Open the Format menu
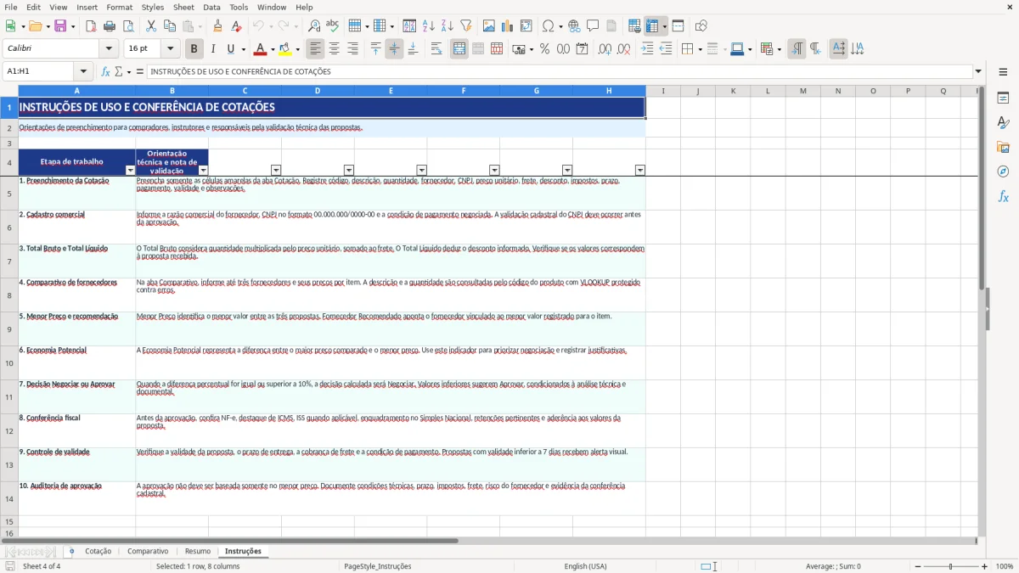This screenshot has height=573, width=1019. [x=119, y=7]
